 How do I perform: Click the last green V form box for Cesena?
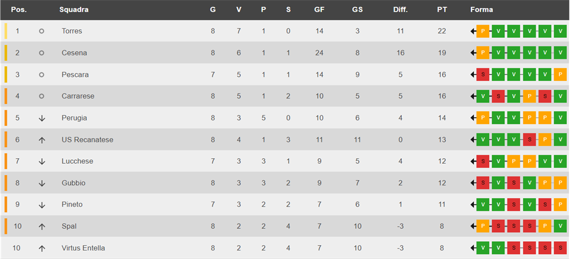click(560, 53)
